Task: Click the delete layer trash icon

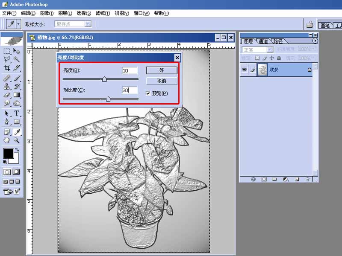Action: click(x=307, y=179)
